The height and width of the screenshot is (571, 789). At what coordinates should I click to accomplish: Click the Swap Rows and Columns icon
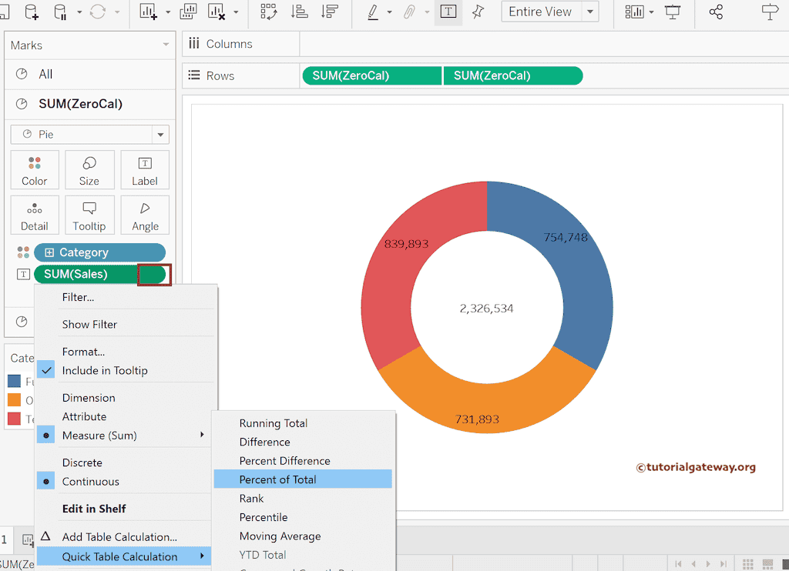tap(269, 12)
